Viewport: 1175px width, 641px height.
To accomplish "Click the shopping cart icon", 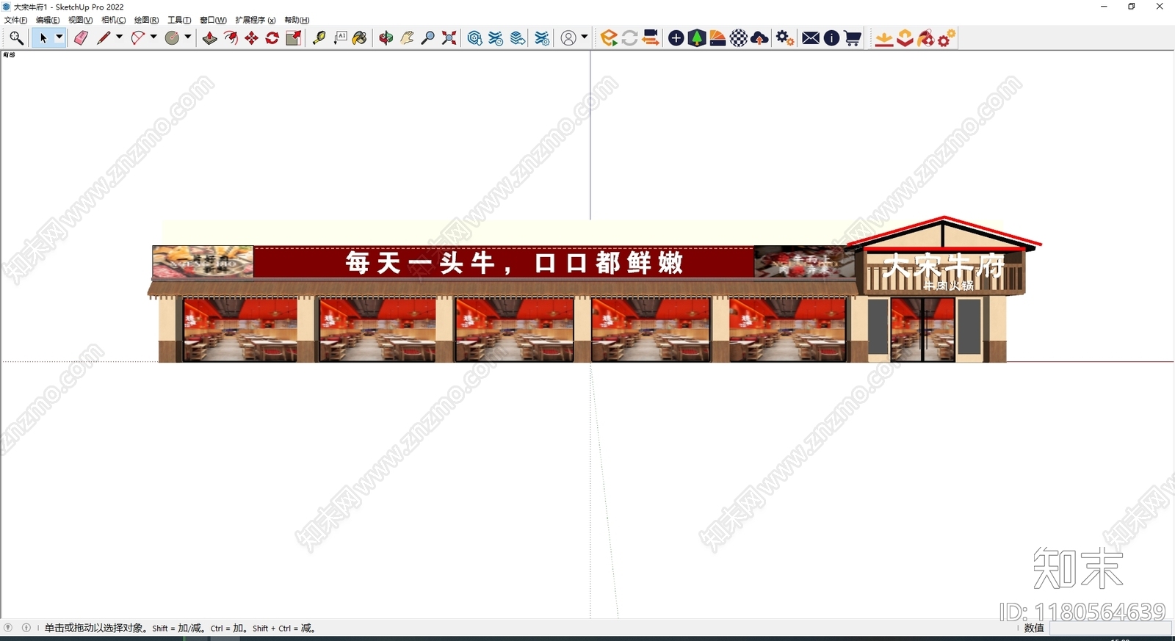I will coord(853,38).
